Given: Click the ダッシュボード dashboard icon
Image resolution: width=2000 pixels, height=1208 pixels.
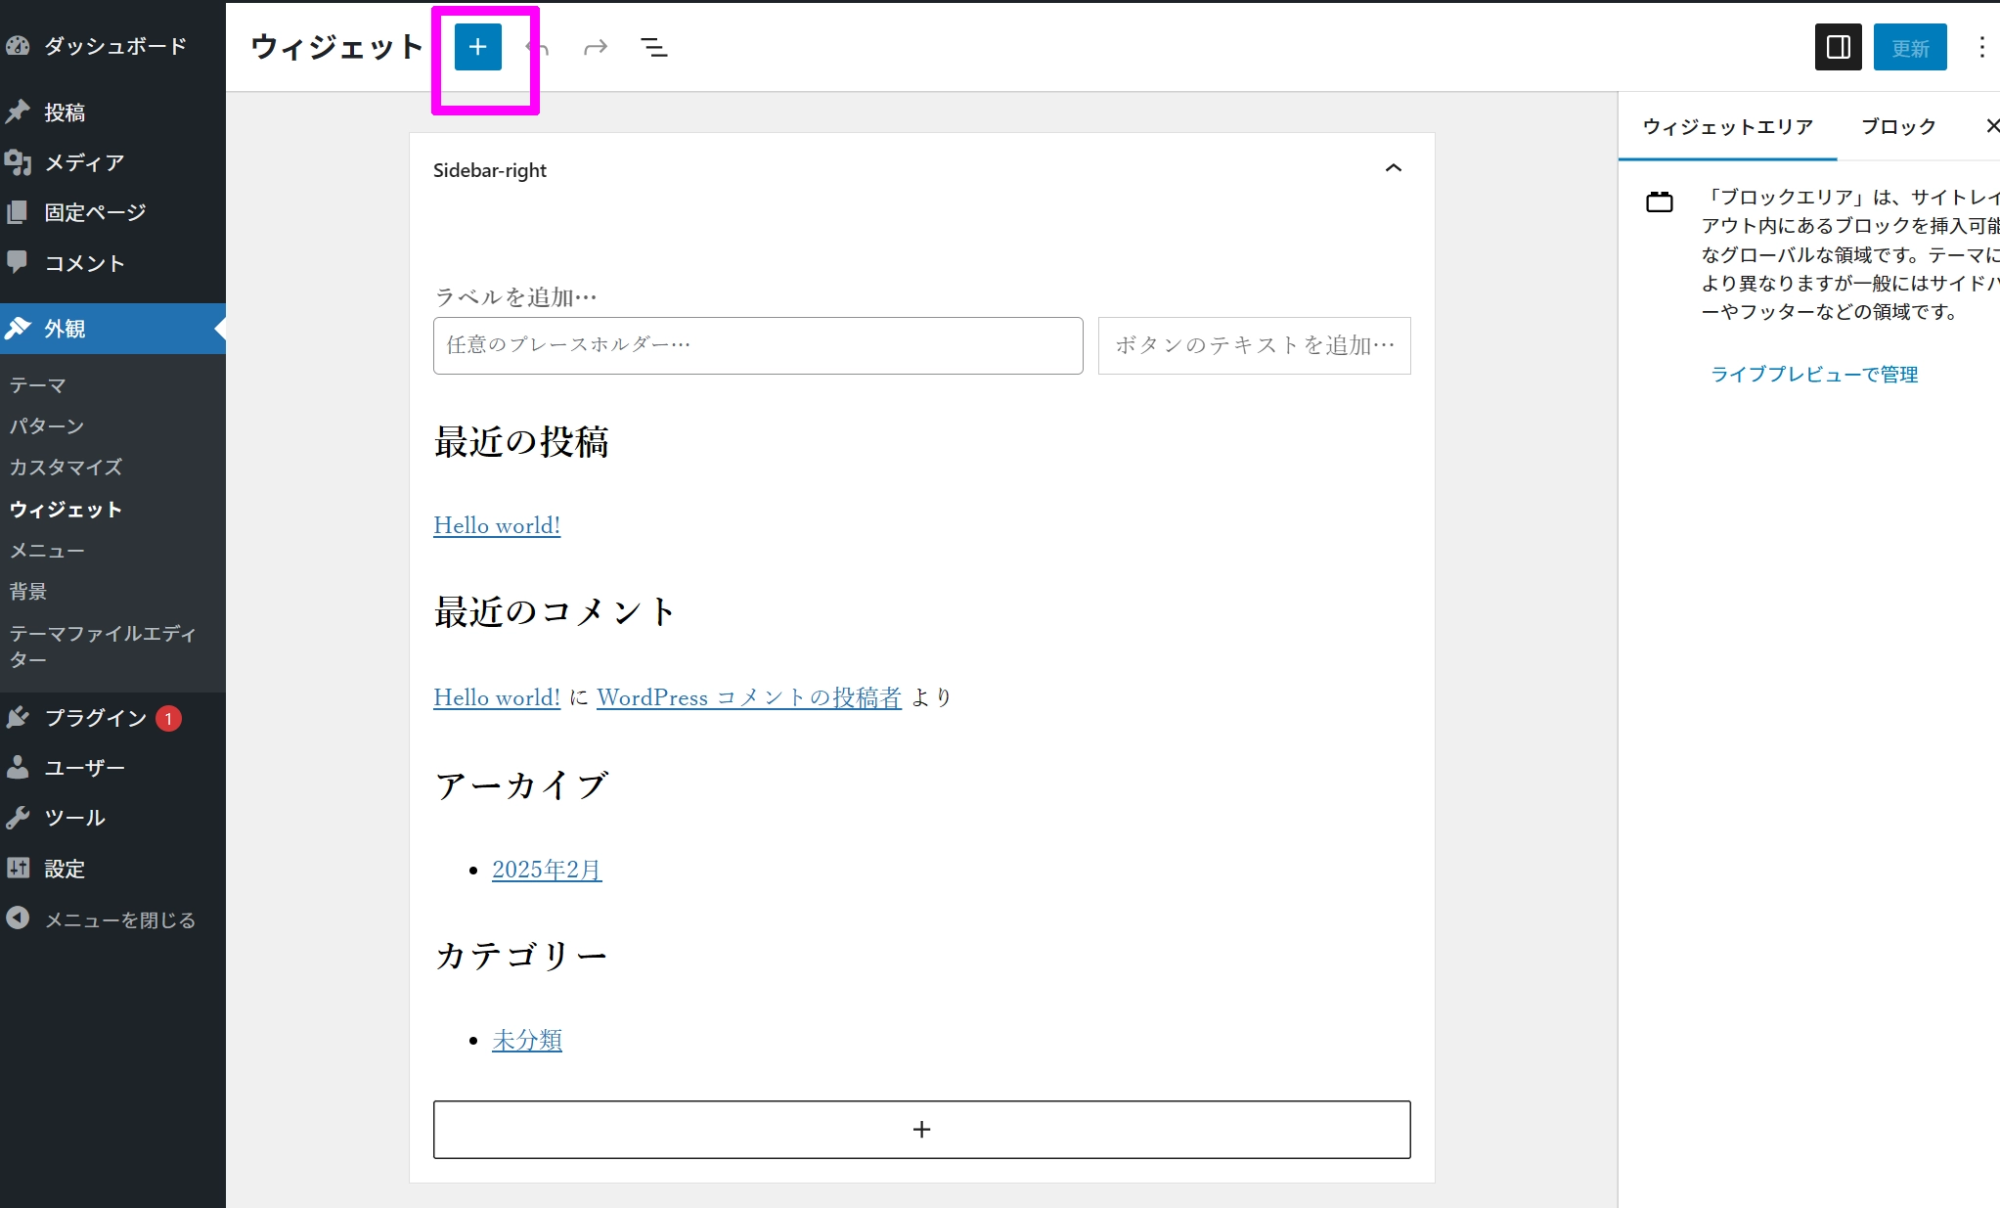Looking at the screenshot, I should pos(18,46).
